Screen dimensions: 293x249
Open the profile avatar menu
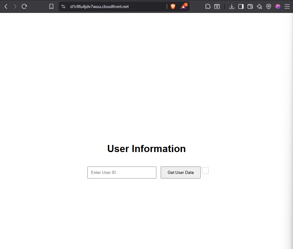pyautogui.click(x=278, y=6)
